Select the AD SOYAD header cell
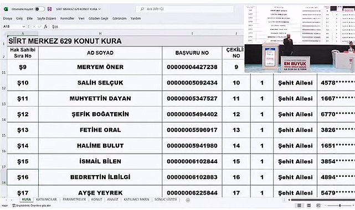 click(100, 53)
